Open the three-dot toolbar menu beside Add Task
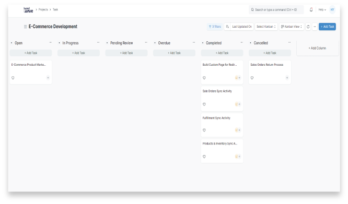The width and height of the screenshot is (348, 204). coord(315,27)
